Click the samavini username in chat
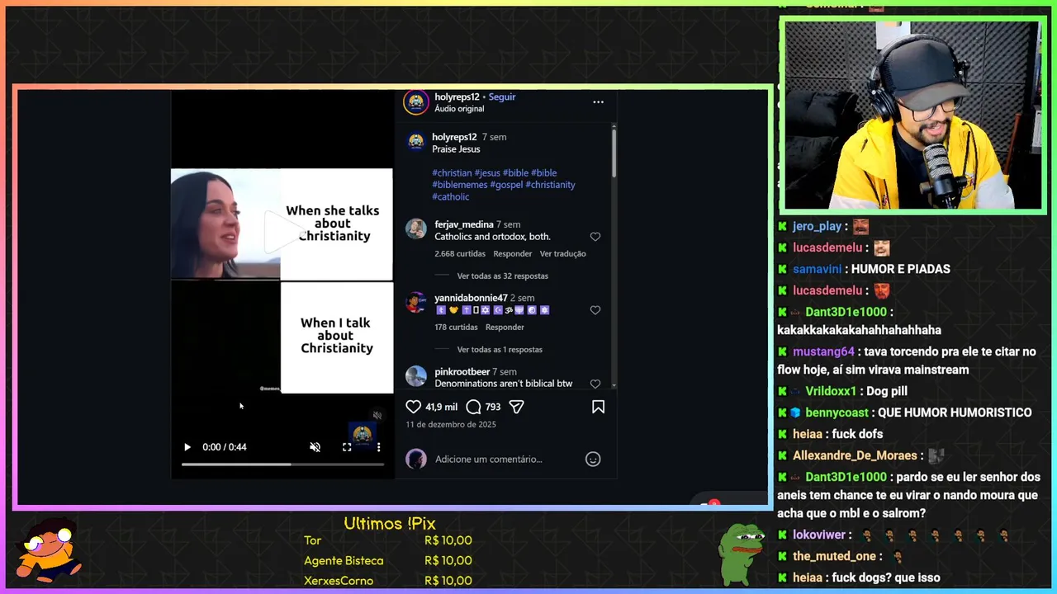 (817, 269)
